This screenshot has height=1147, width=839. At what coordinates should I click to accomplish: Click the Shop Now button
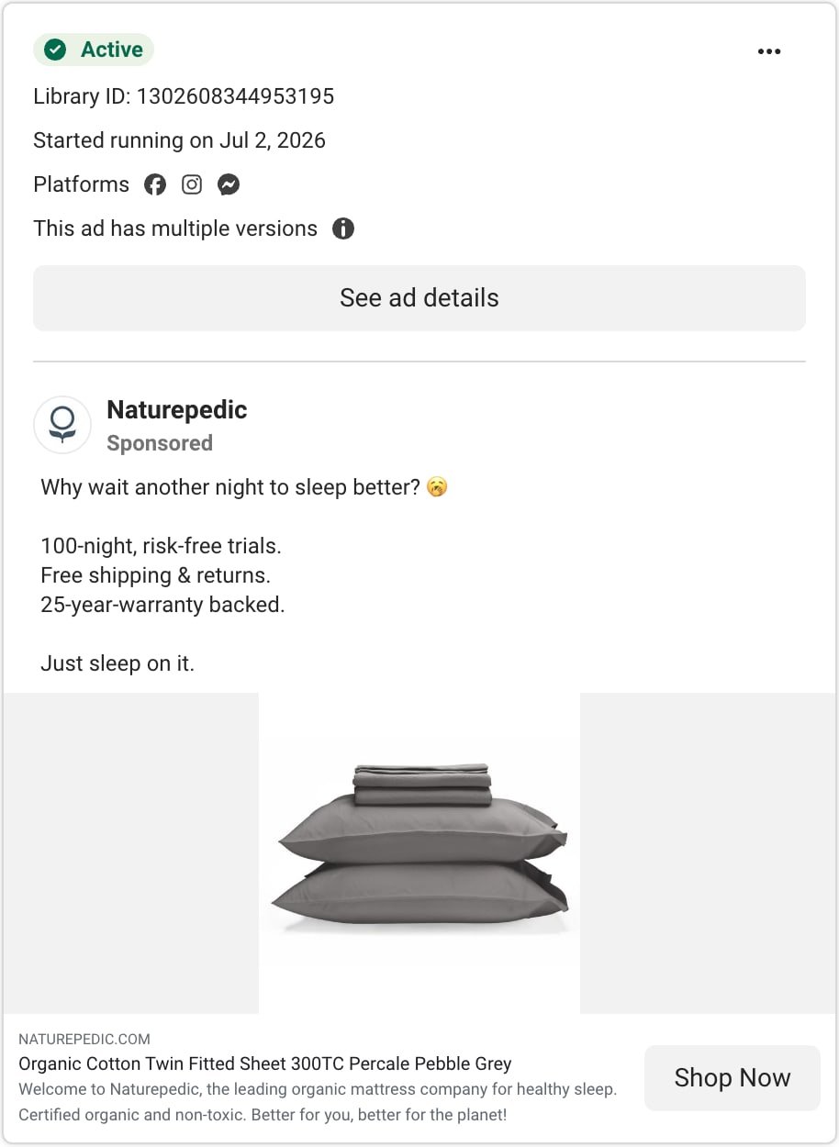click(x=733, y=1078)
